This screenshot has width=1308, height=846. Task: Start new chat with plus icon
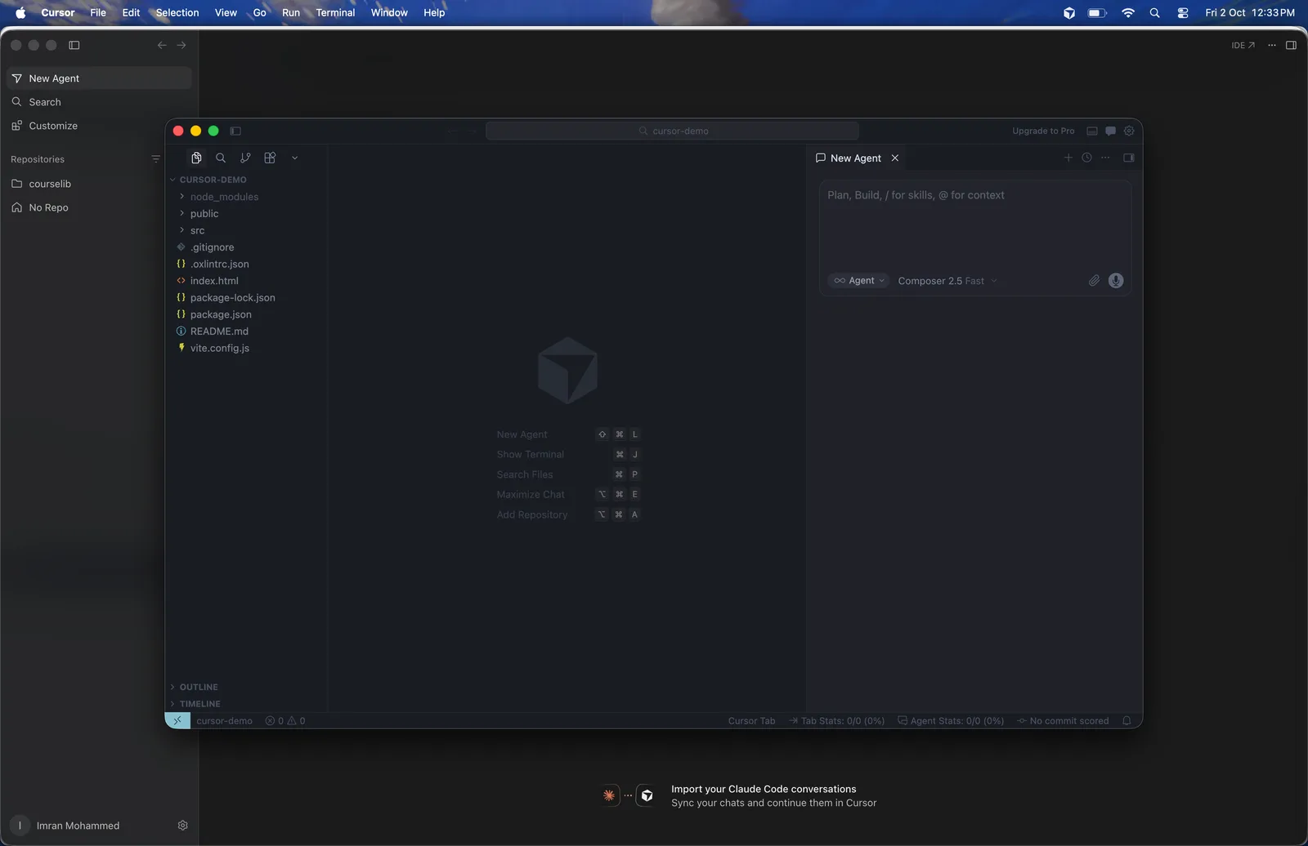(1068, 158)
